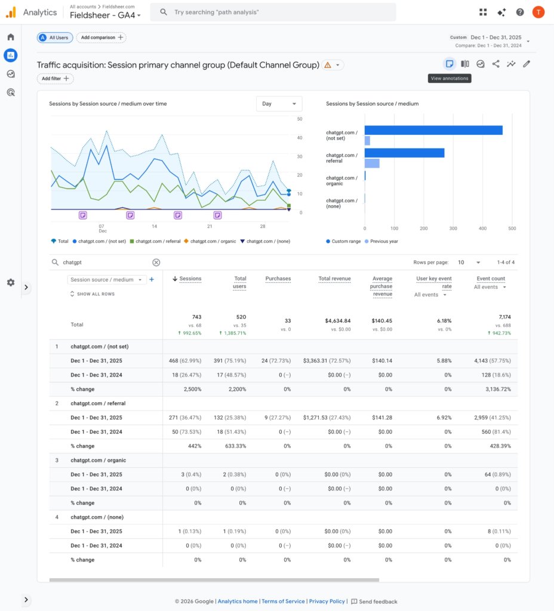
Task: Open dropdown arrow next to warning icon
Action: click(338, 65)
